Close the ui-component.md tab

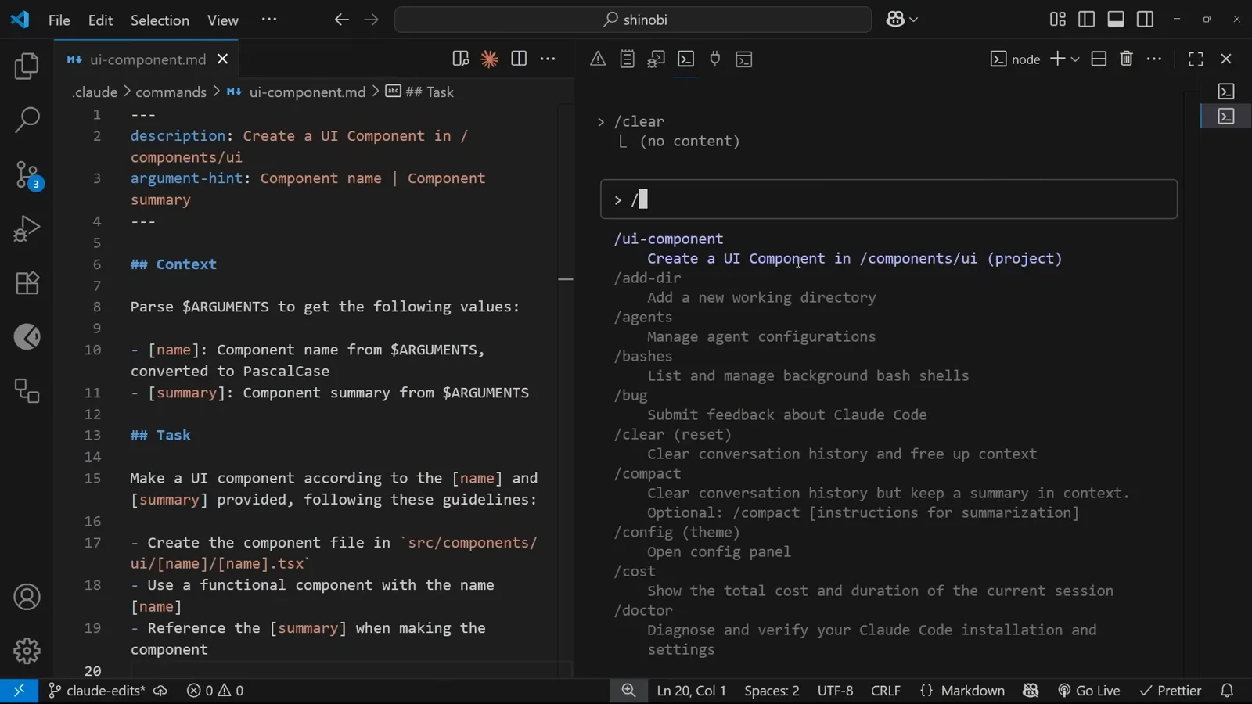[223, 59]
